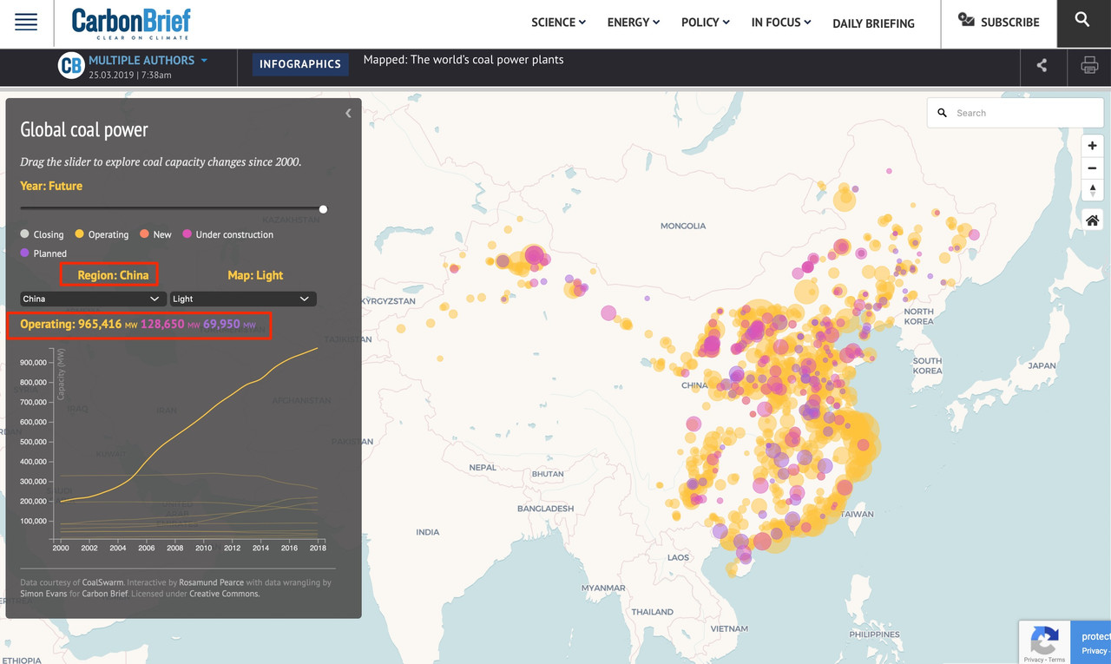This screenshot has height=664, width=1111.
Task: Click inside the map Search field
Action: [1016, 112]
